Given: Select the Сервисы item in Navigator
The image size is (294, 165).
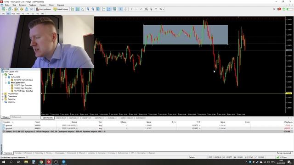Looking at the screenshot, I should (x=11, y=102).
